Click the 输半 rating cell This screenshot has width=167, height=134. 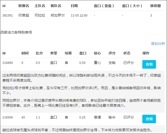coord(112,117)
